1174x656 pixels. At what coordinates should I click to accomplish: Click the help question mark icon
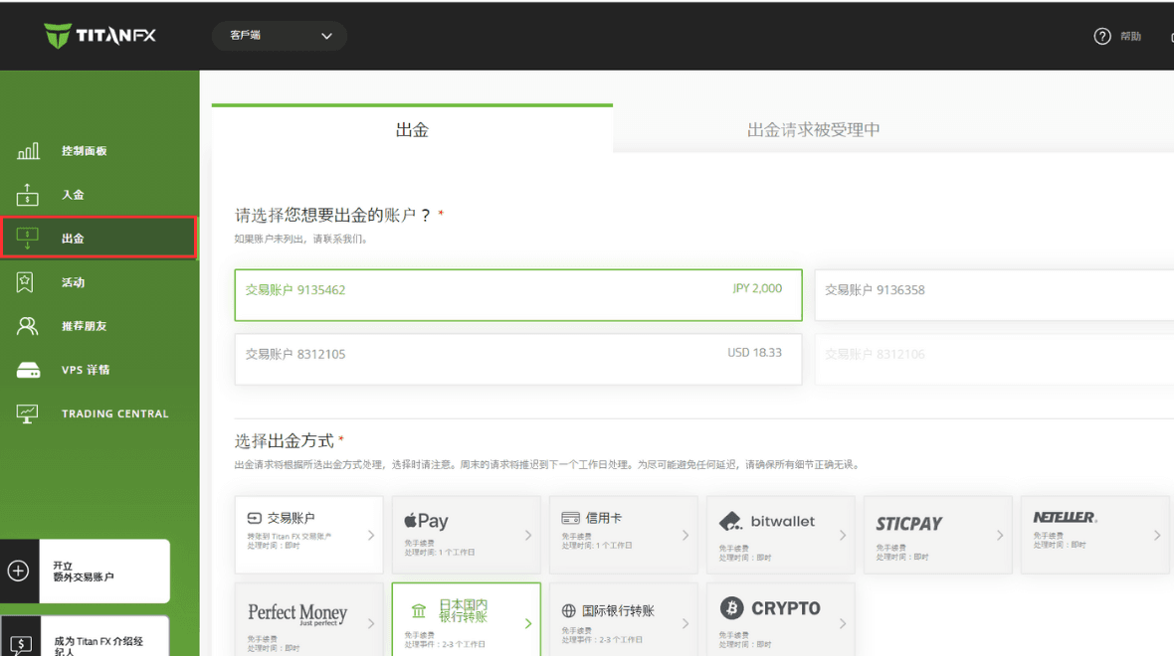click(x=1101, y=37)
